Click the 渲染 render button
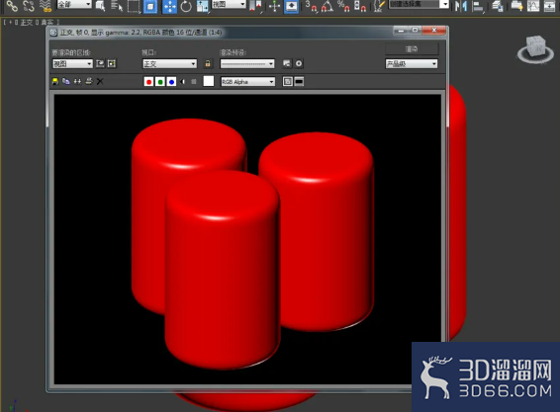The image size is (560, 412). pyautogui.click(x=412, y=49)
